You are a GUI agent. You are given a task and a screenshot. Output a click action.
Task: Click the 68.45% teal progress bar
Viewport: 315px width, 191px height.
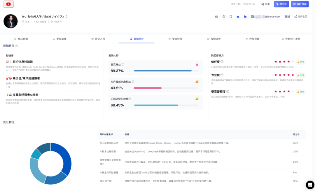pyautogui.click(x=166, y=105)
